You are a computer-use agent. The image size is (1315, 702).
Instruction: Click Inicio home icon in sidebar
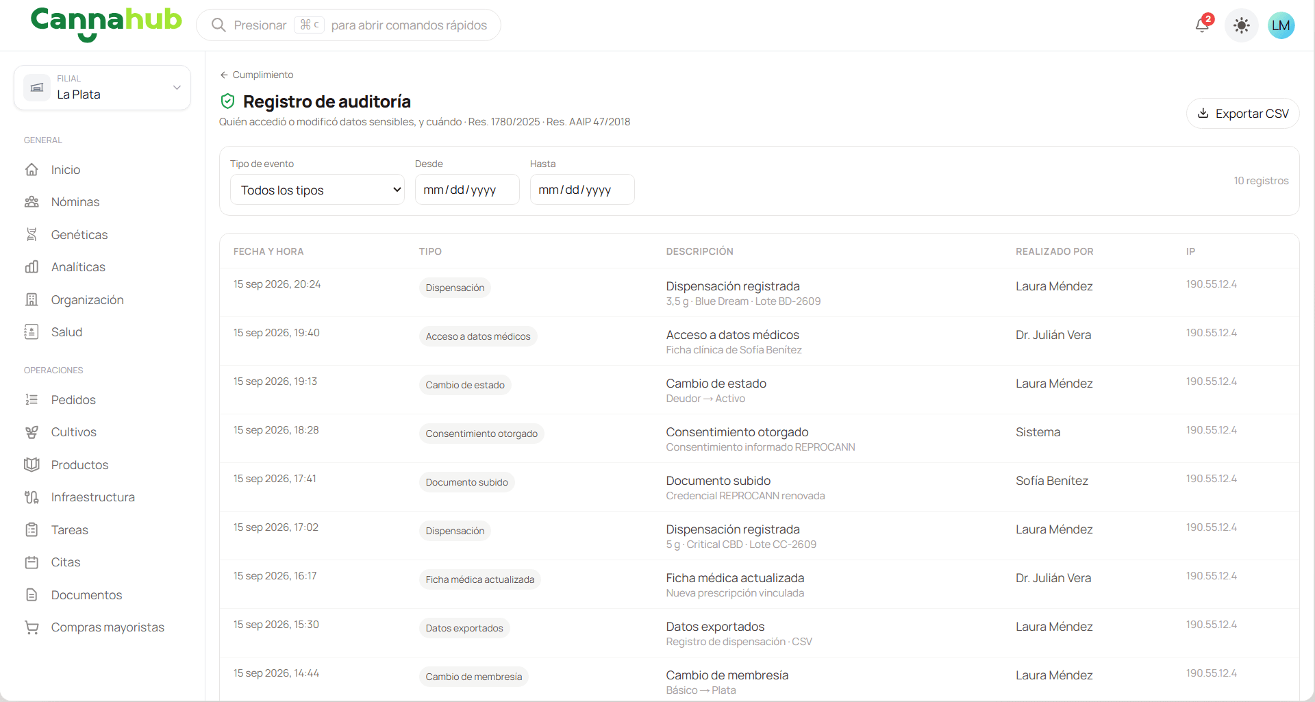(x=32, y=170)
